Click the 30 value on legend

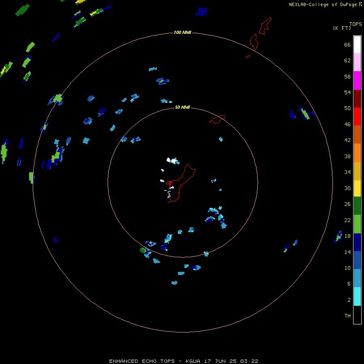[x=347, y=188]
